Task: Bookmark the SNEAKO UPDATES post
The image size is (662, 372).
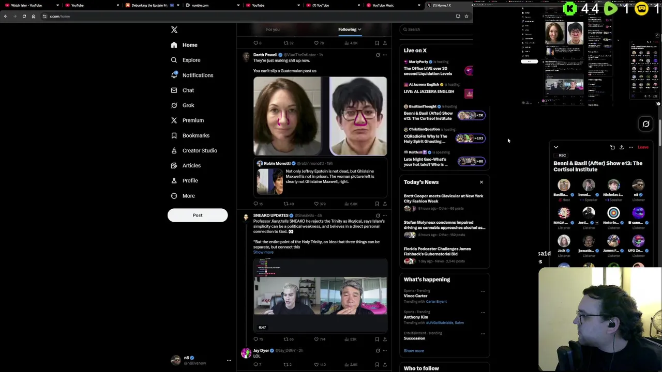Action: coord(377,339)
